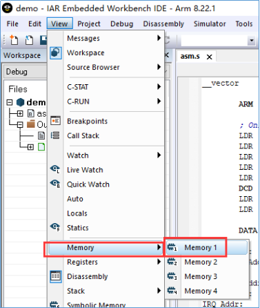Click the text file icon under Output
The height and width of the screenshot is (308, 260).
click(41, 135)
